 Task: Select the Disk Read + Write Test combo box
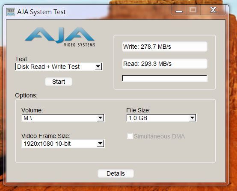pyautogui.click(x=59, y=67)
